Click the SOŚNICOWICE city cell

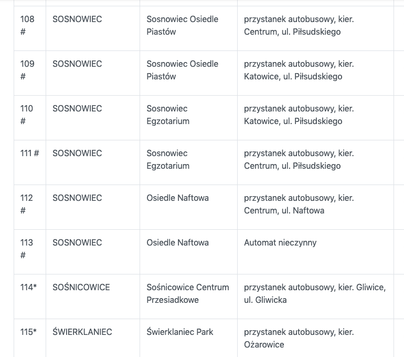81,288
